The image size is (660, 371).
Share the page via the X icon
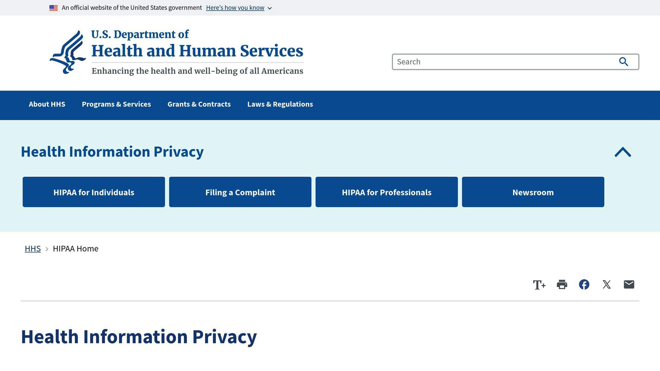click(607, 285)
